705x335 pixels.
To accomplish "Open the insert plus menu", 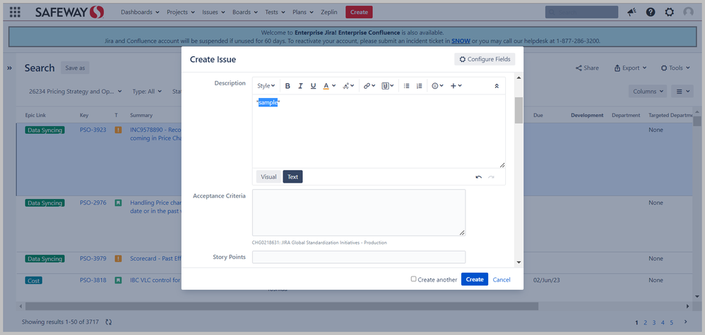I will click(456, 86).
